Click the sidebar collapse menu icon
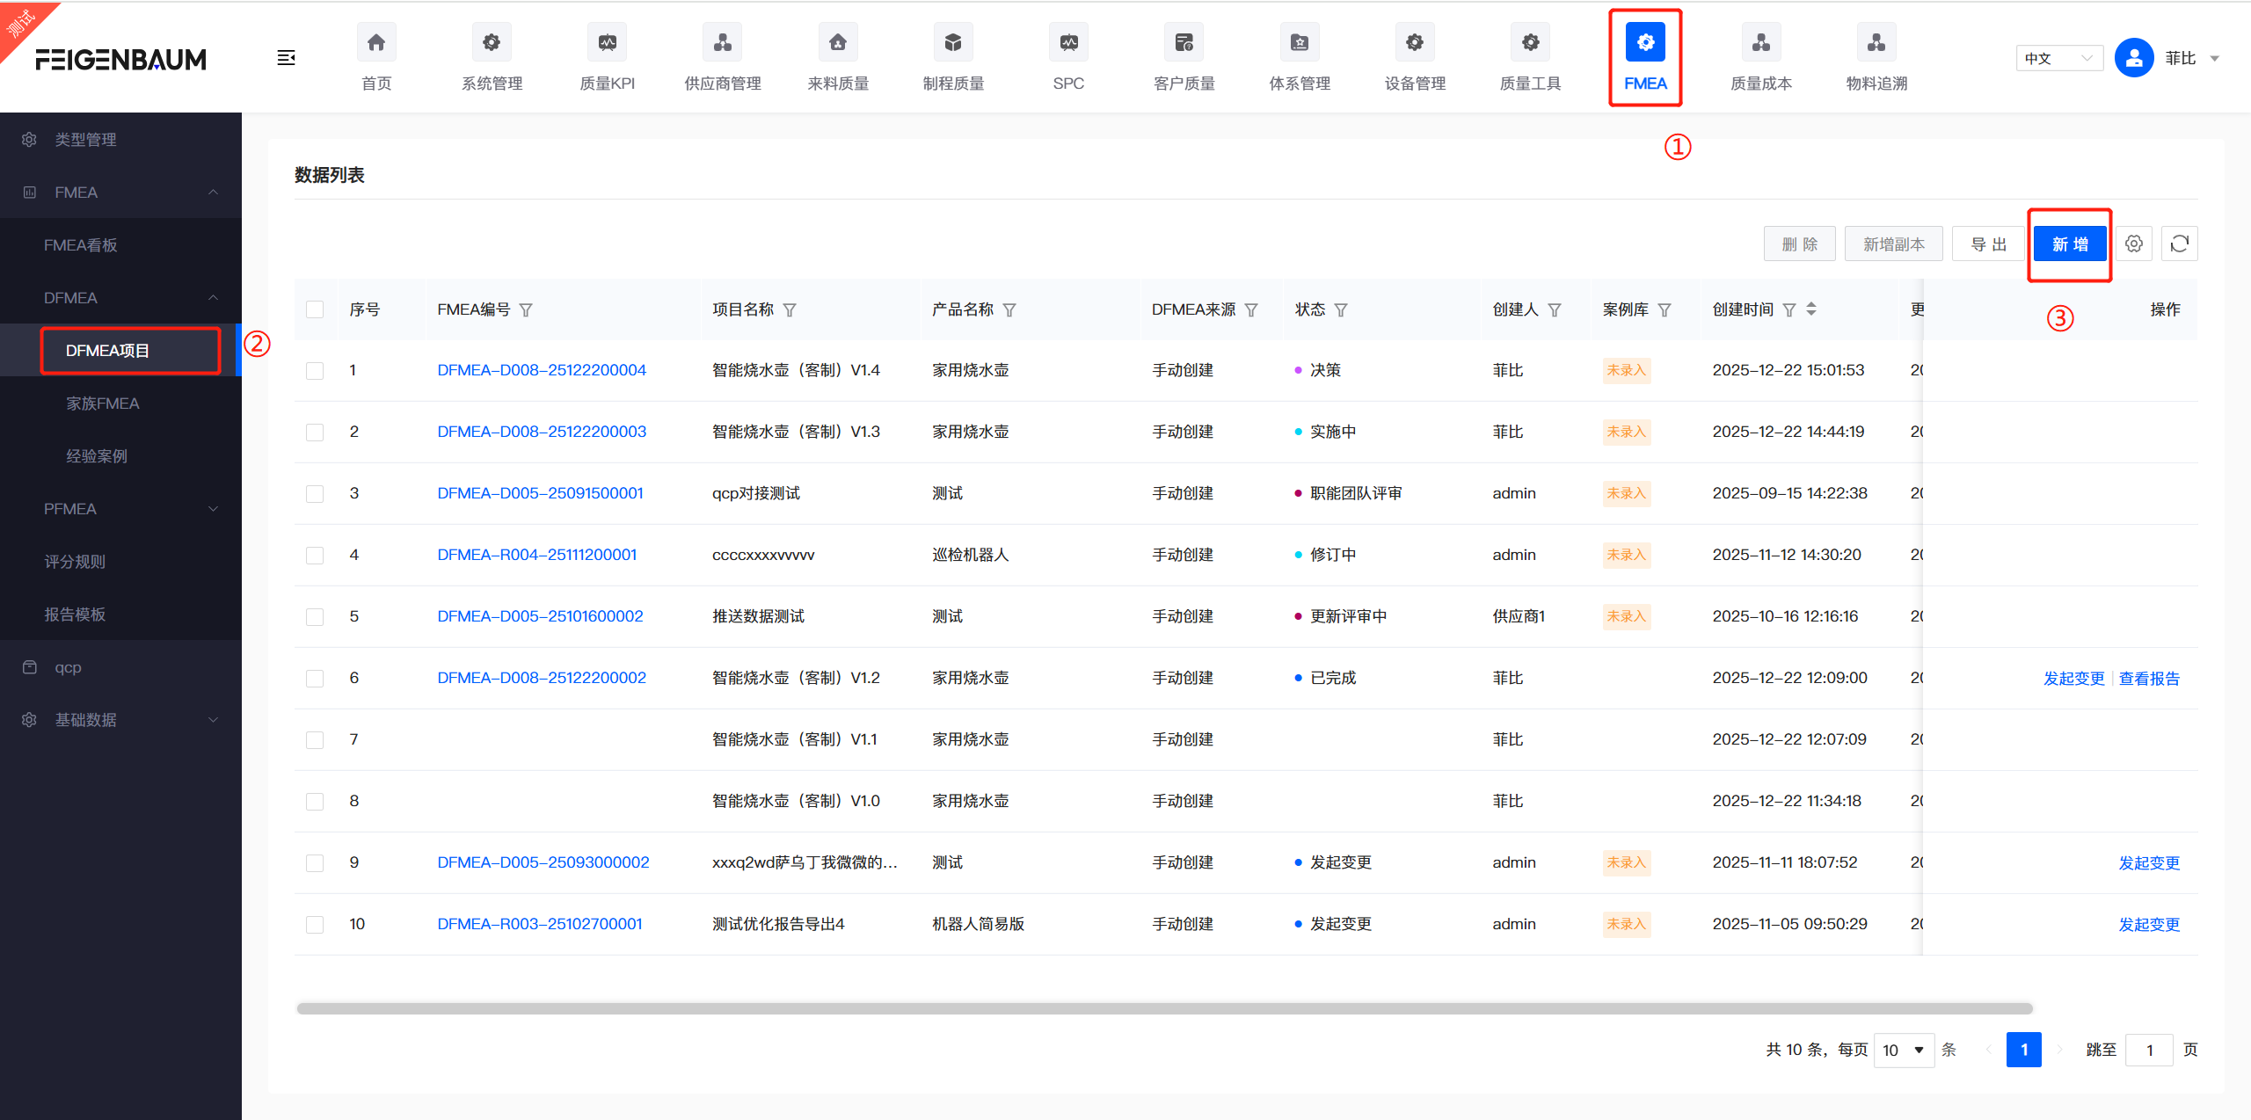The image size is (2251, 1120). point(286,58)
